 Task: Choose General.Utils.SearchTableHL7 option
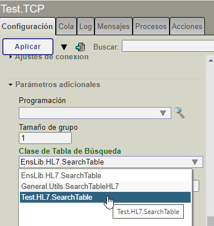(x=105, y=186)
